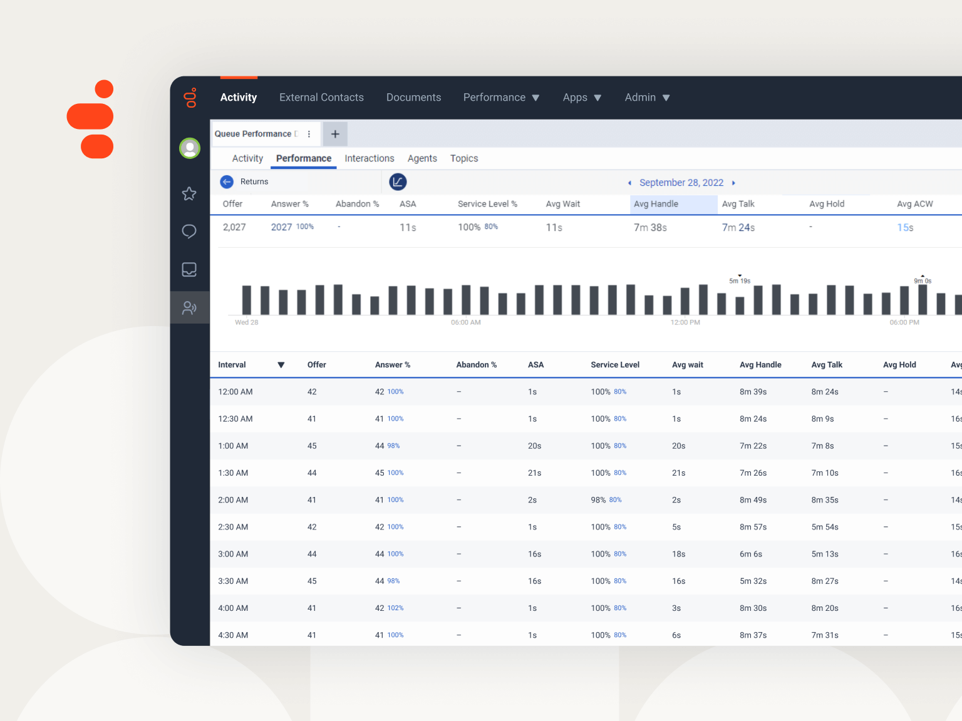Sort table by Answer % column header
Screen dimensions: 962x721
click(392, 365)
